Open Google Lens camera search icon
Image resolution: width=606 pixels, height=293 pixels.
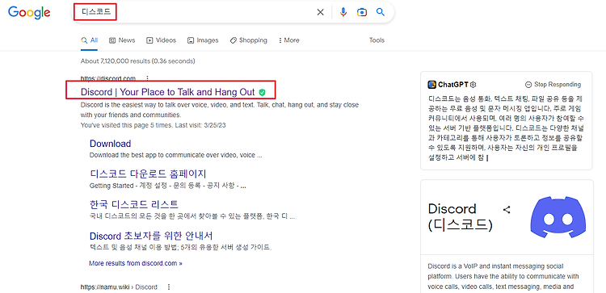pyautogui.click(x=362, y=12)
